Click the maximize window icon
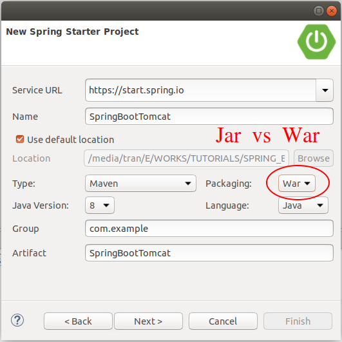Viewport: 342px width, 342px height. [319, 11]
